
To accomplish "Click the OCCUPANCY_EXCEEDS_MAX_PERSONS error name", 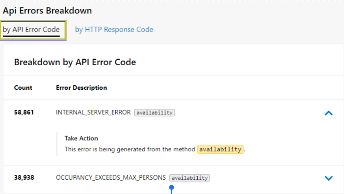I will tap(111, 178).
